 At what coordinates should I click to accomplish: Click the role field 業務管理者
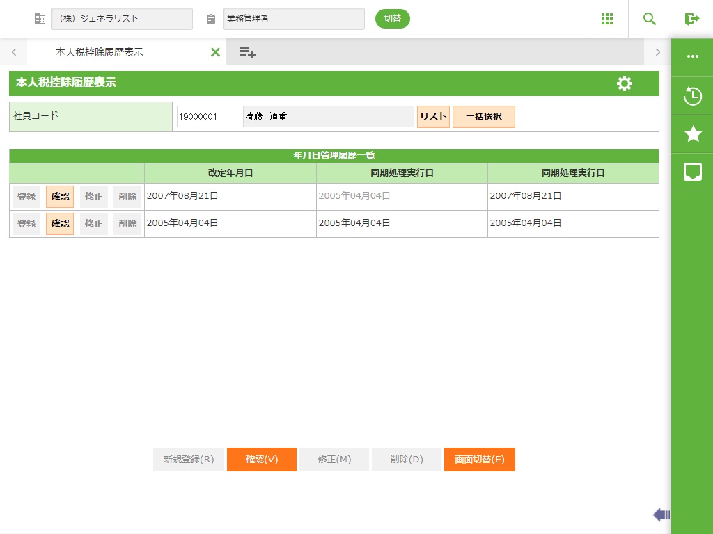click(293, 19)
